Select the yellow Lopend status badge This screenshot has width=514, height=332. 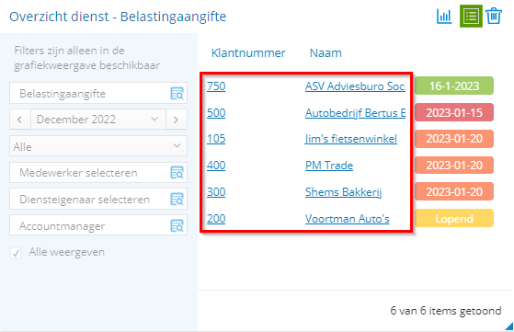pos(454,218)
